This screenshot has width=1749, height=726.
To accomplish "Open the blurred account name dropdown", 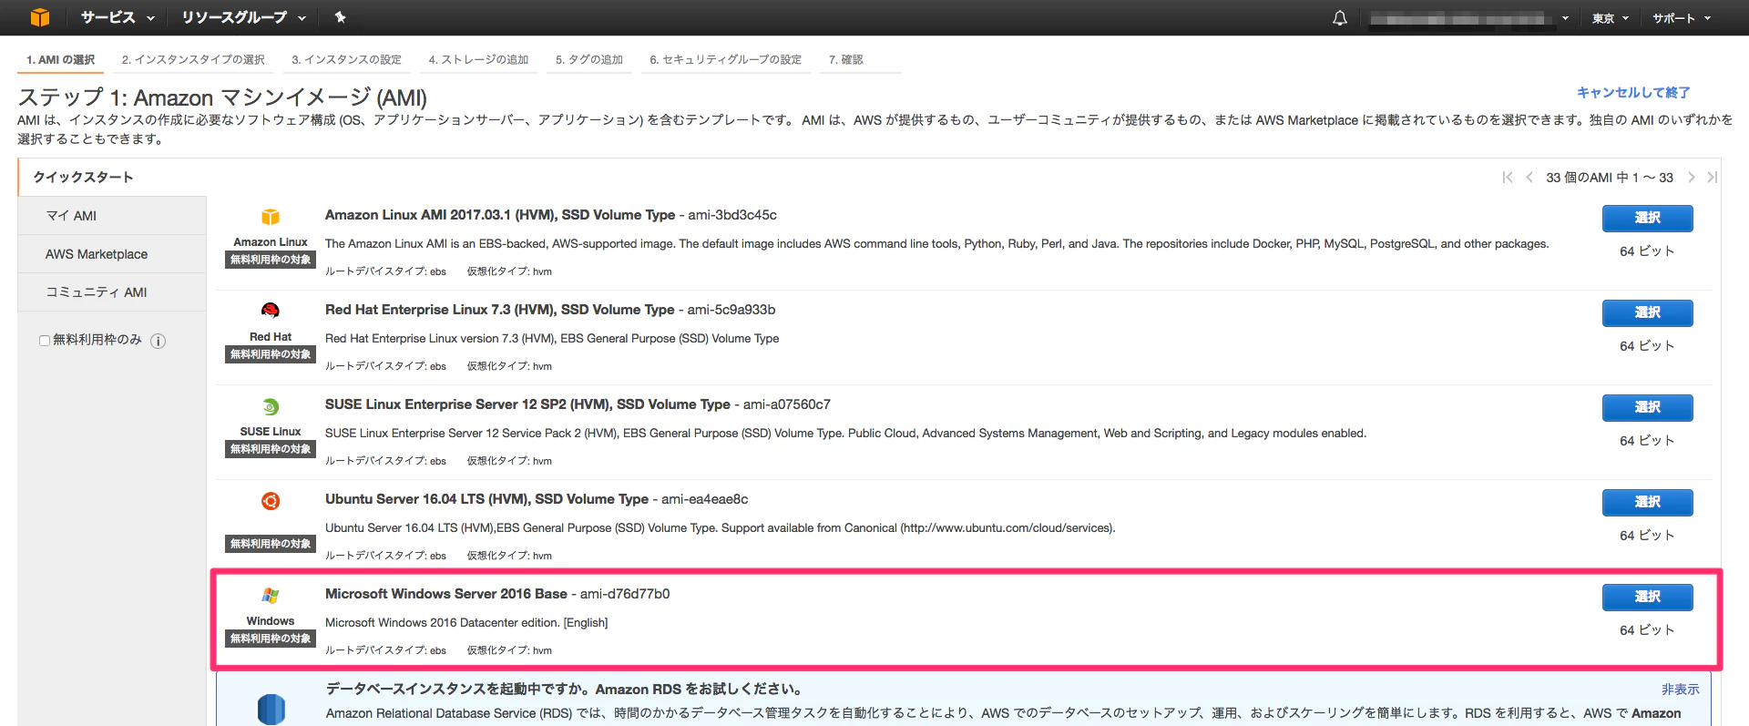I will click(x=1469, y=18).
